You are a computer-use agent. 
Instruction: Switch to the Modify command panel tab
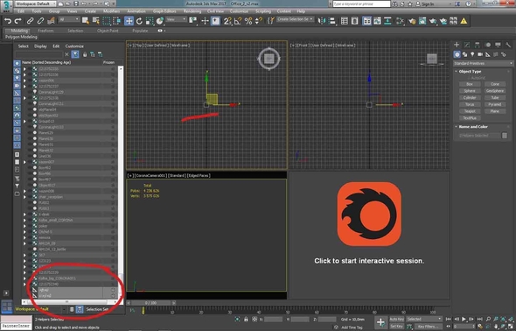467,45
